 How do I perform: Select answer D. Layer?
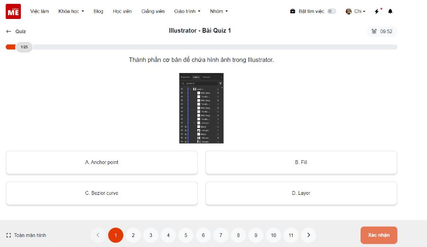(301, 193)
